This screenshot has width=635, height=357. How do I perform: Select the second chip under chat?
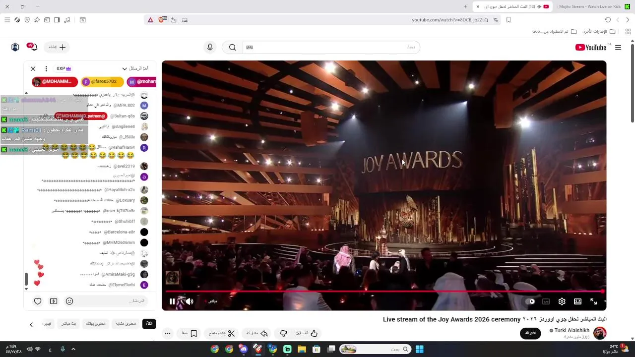tap(126, 324)
